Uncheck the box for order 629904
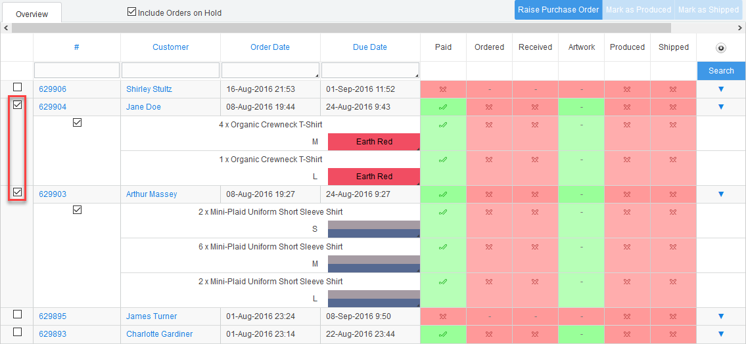 [18, 105]
